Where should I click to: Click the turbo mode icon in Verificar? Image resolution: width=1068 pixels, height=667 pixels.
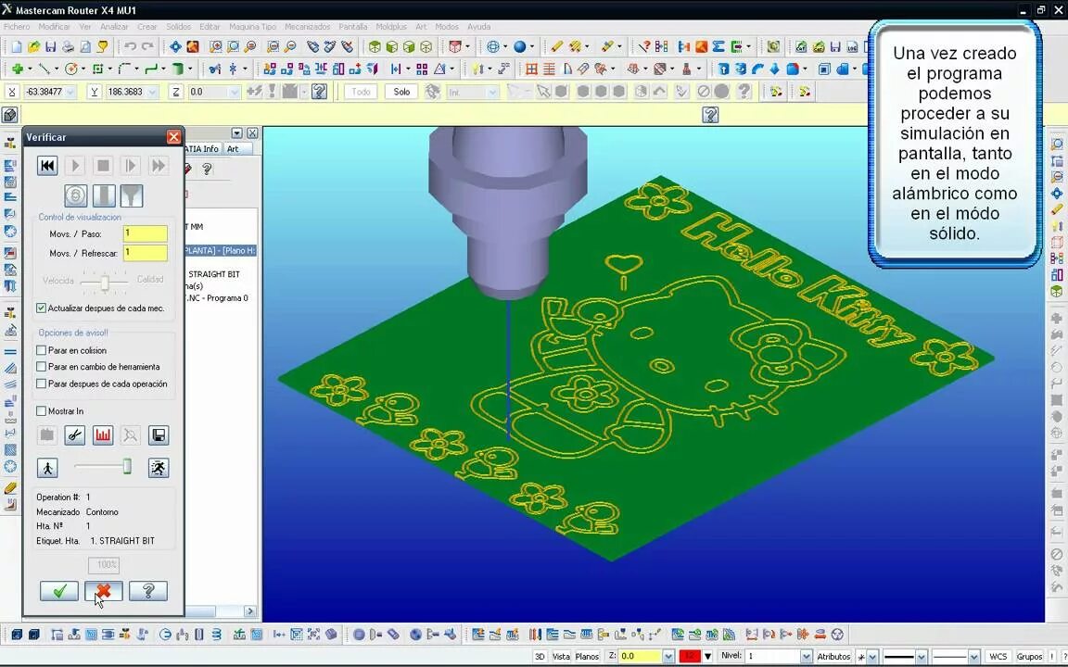click(76, 196)
